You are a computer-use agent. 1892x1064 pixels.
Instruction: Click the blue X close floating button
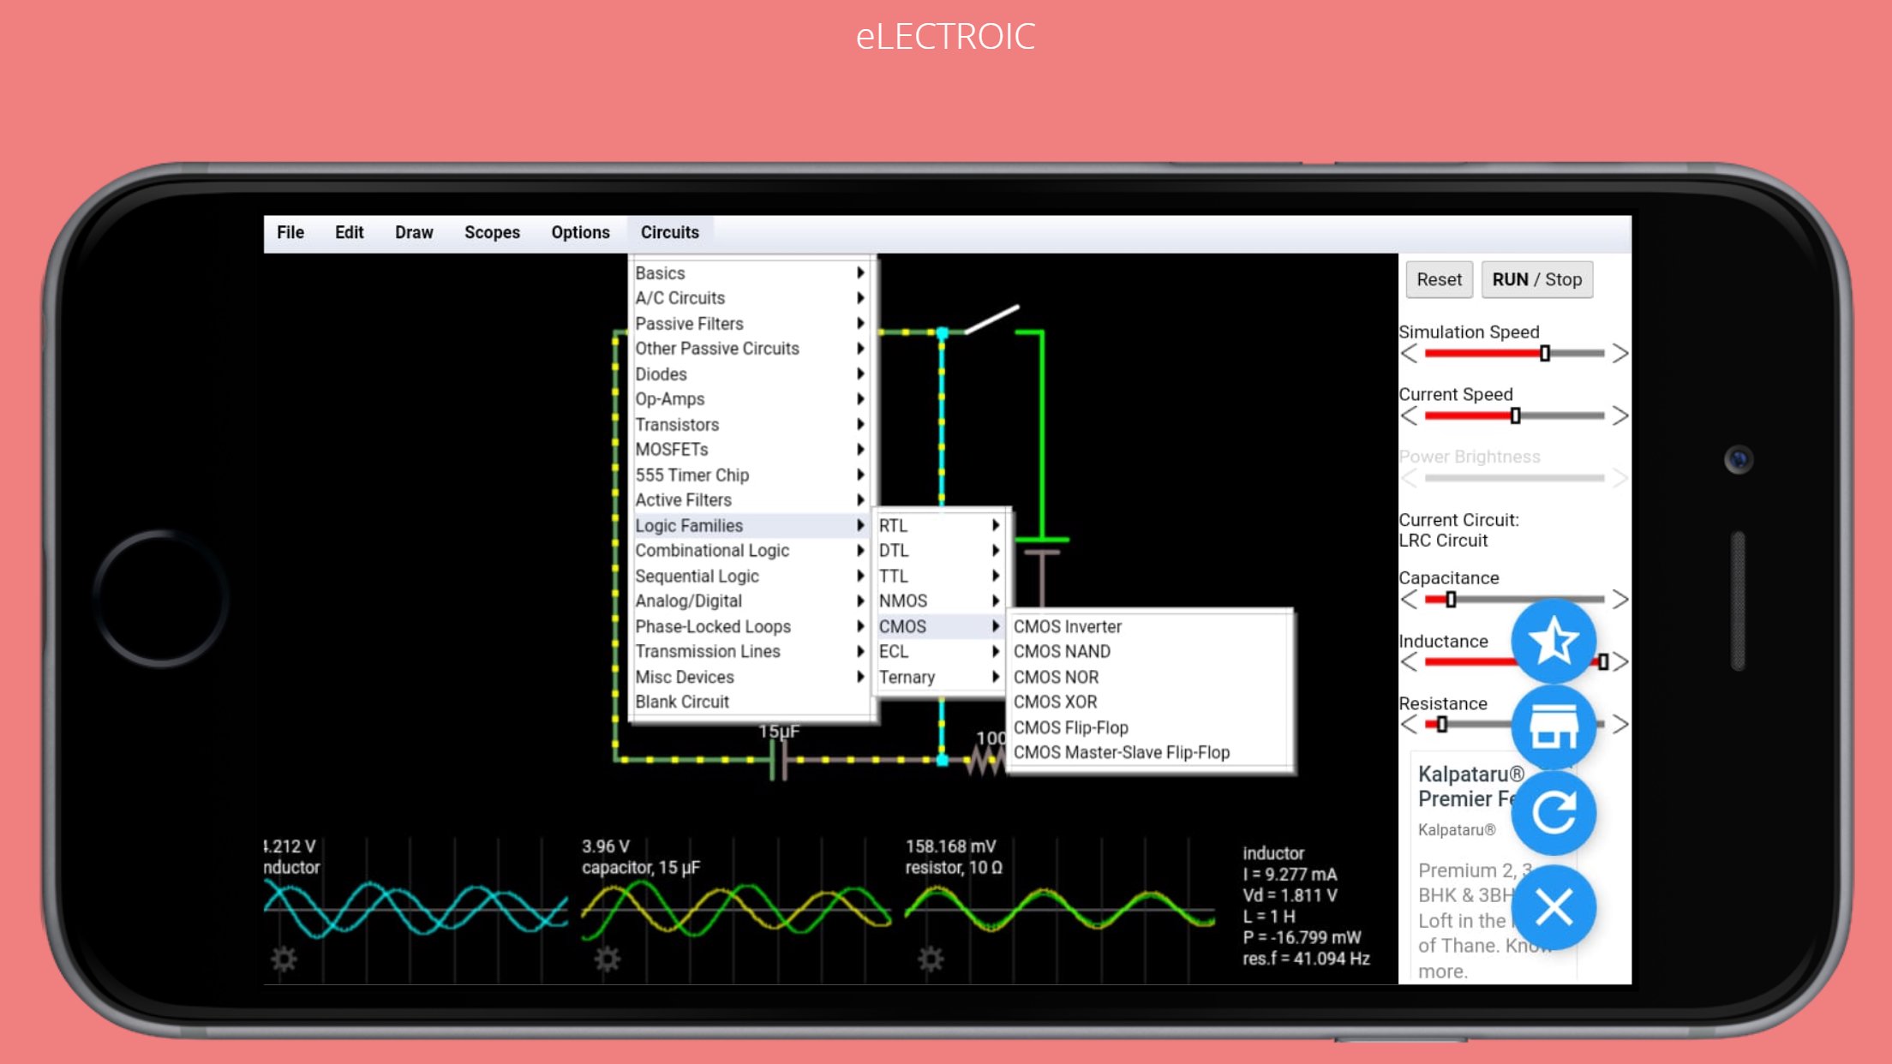click(x=1553, y=906)
